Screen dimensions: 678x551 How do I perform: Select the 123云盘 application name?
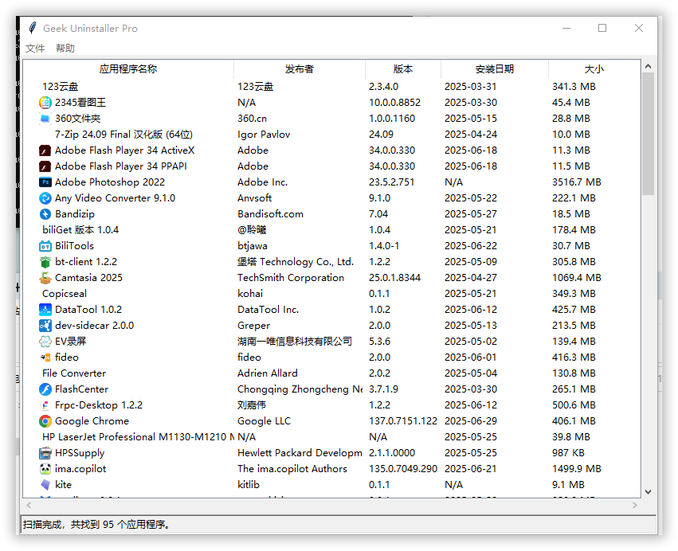point(60,87)
